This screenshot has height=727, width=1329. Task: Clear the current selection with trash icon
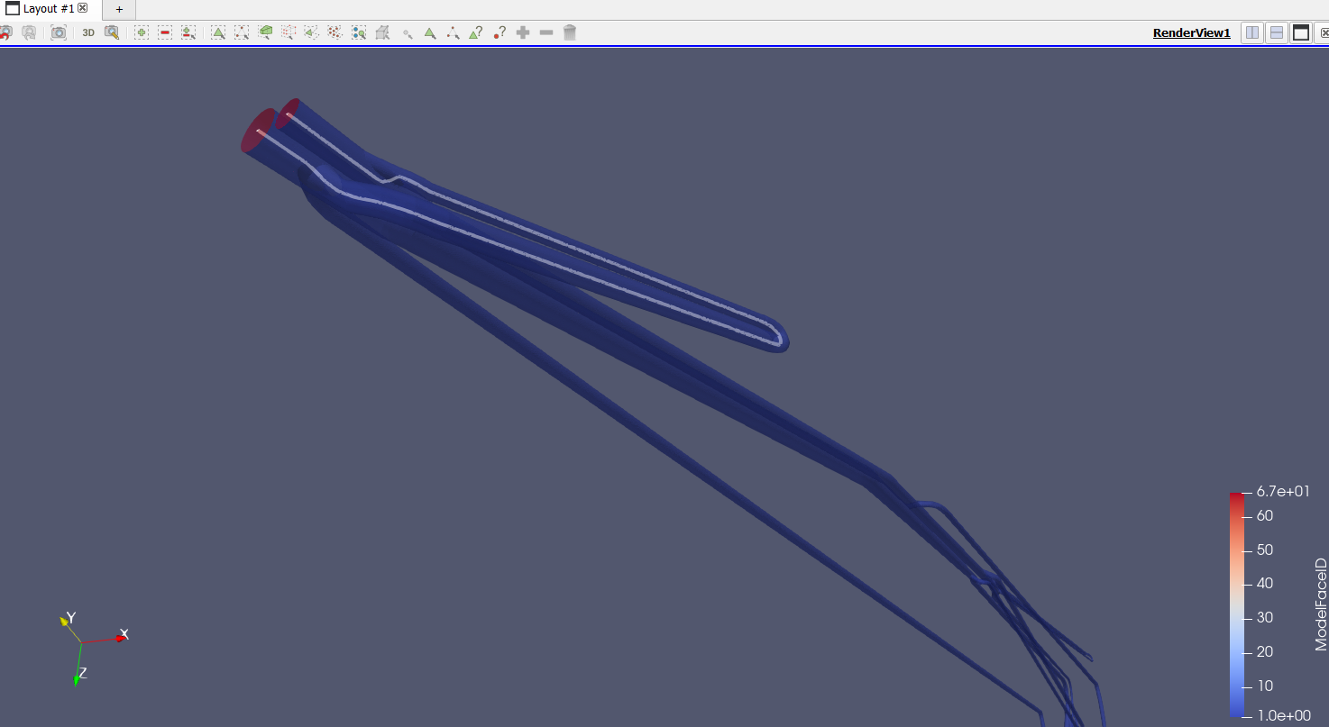(570, 32)
